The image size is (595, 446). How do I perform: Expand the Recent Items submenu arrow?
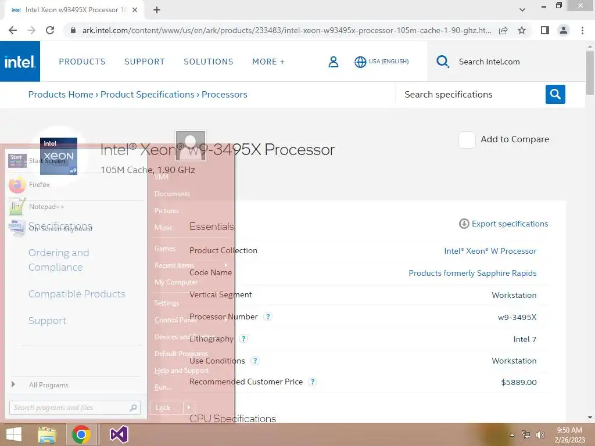[226, 265]
